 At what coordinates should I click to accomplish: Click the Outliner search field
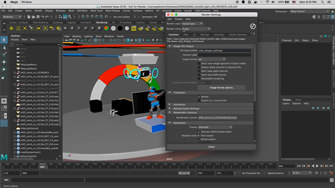coord(37,44)
